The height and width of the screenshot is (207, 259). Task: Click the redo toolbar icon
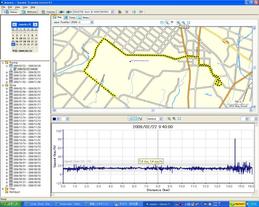[x=141, y=12]
